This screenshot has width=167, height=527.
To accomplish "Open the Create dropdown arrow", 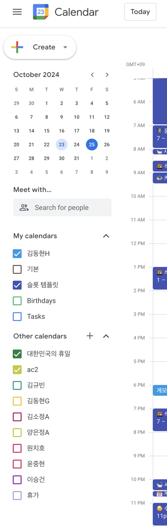I will (65, 47).
